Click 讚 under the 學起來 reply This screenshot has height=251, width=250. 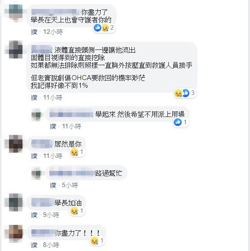53,126
